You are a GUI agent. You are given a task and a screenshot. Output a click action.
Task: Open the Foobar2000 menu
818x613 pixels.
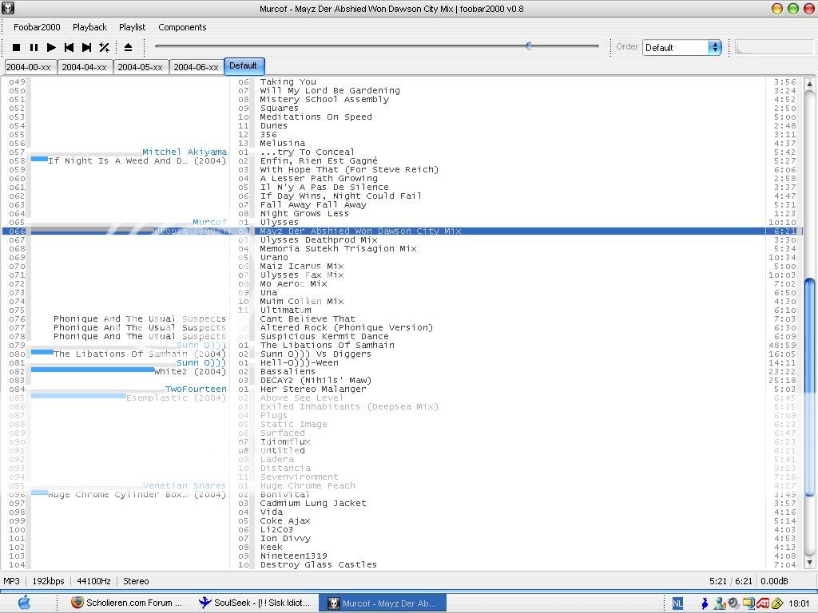(37, 27)
